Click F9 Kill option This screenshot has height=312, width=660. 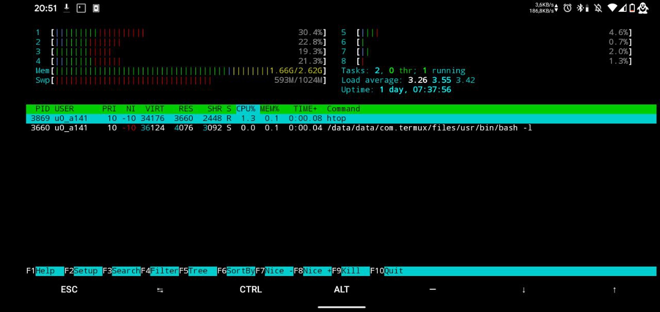350,271
